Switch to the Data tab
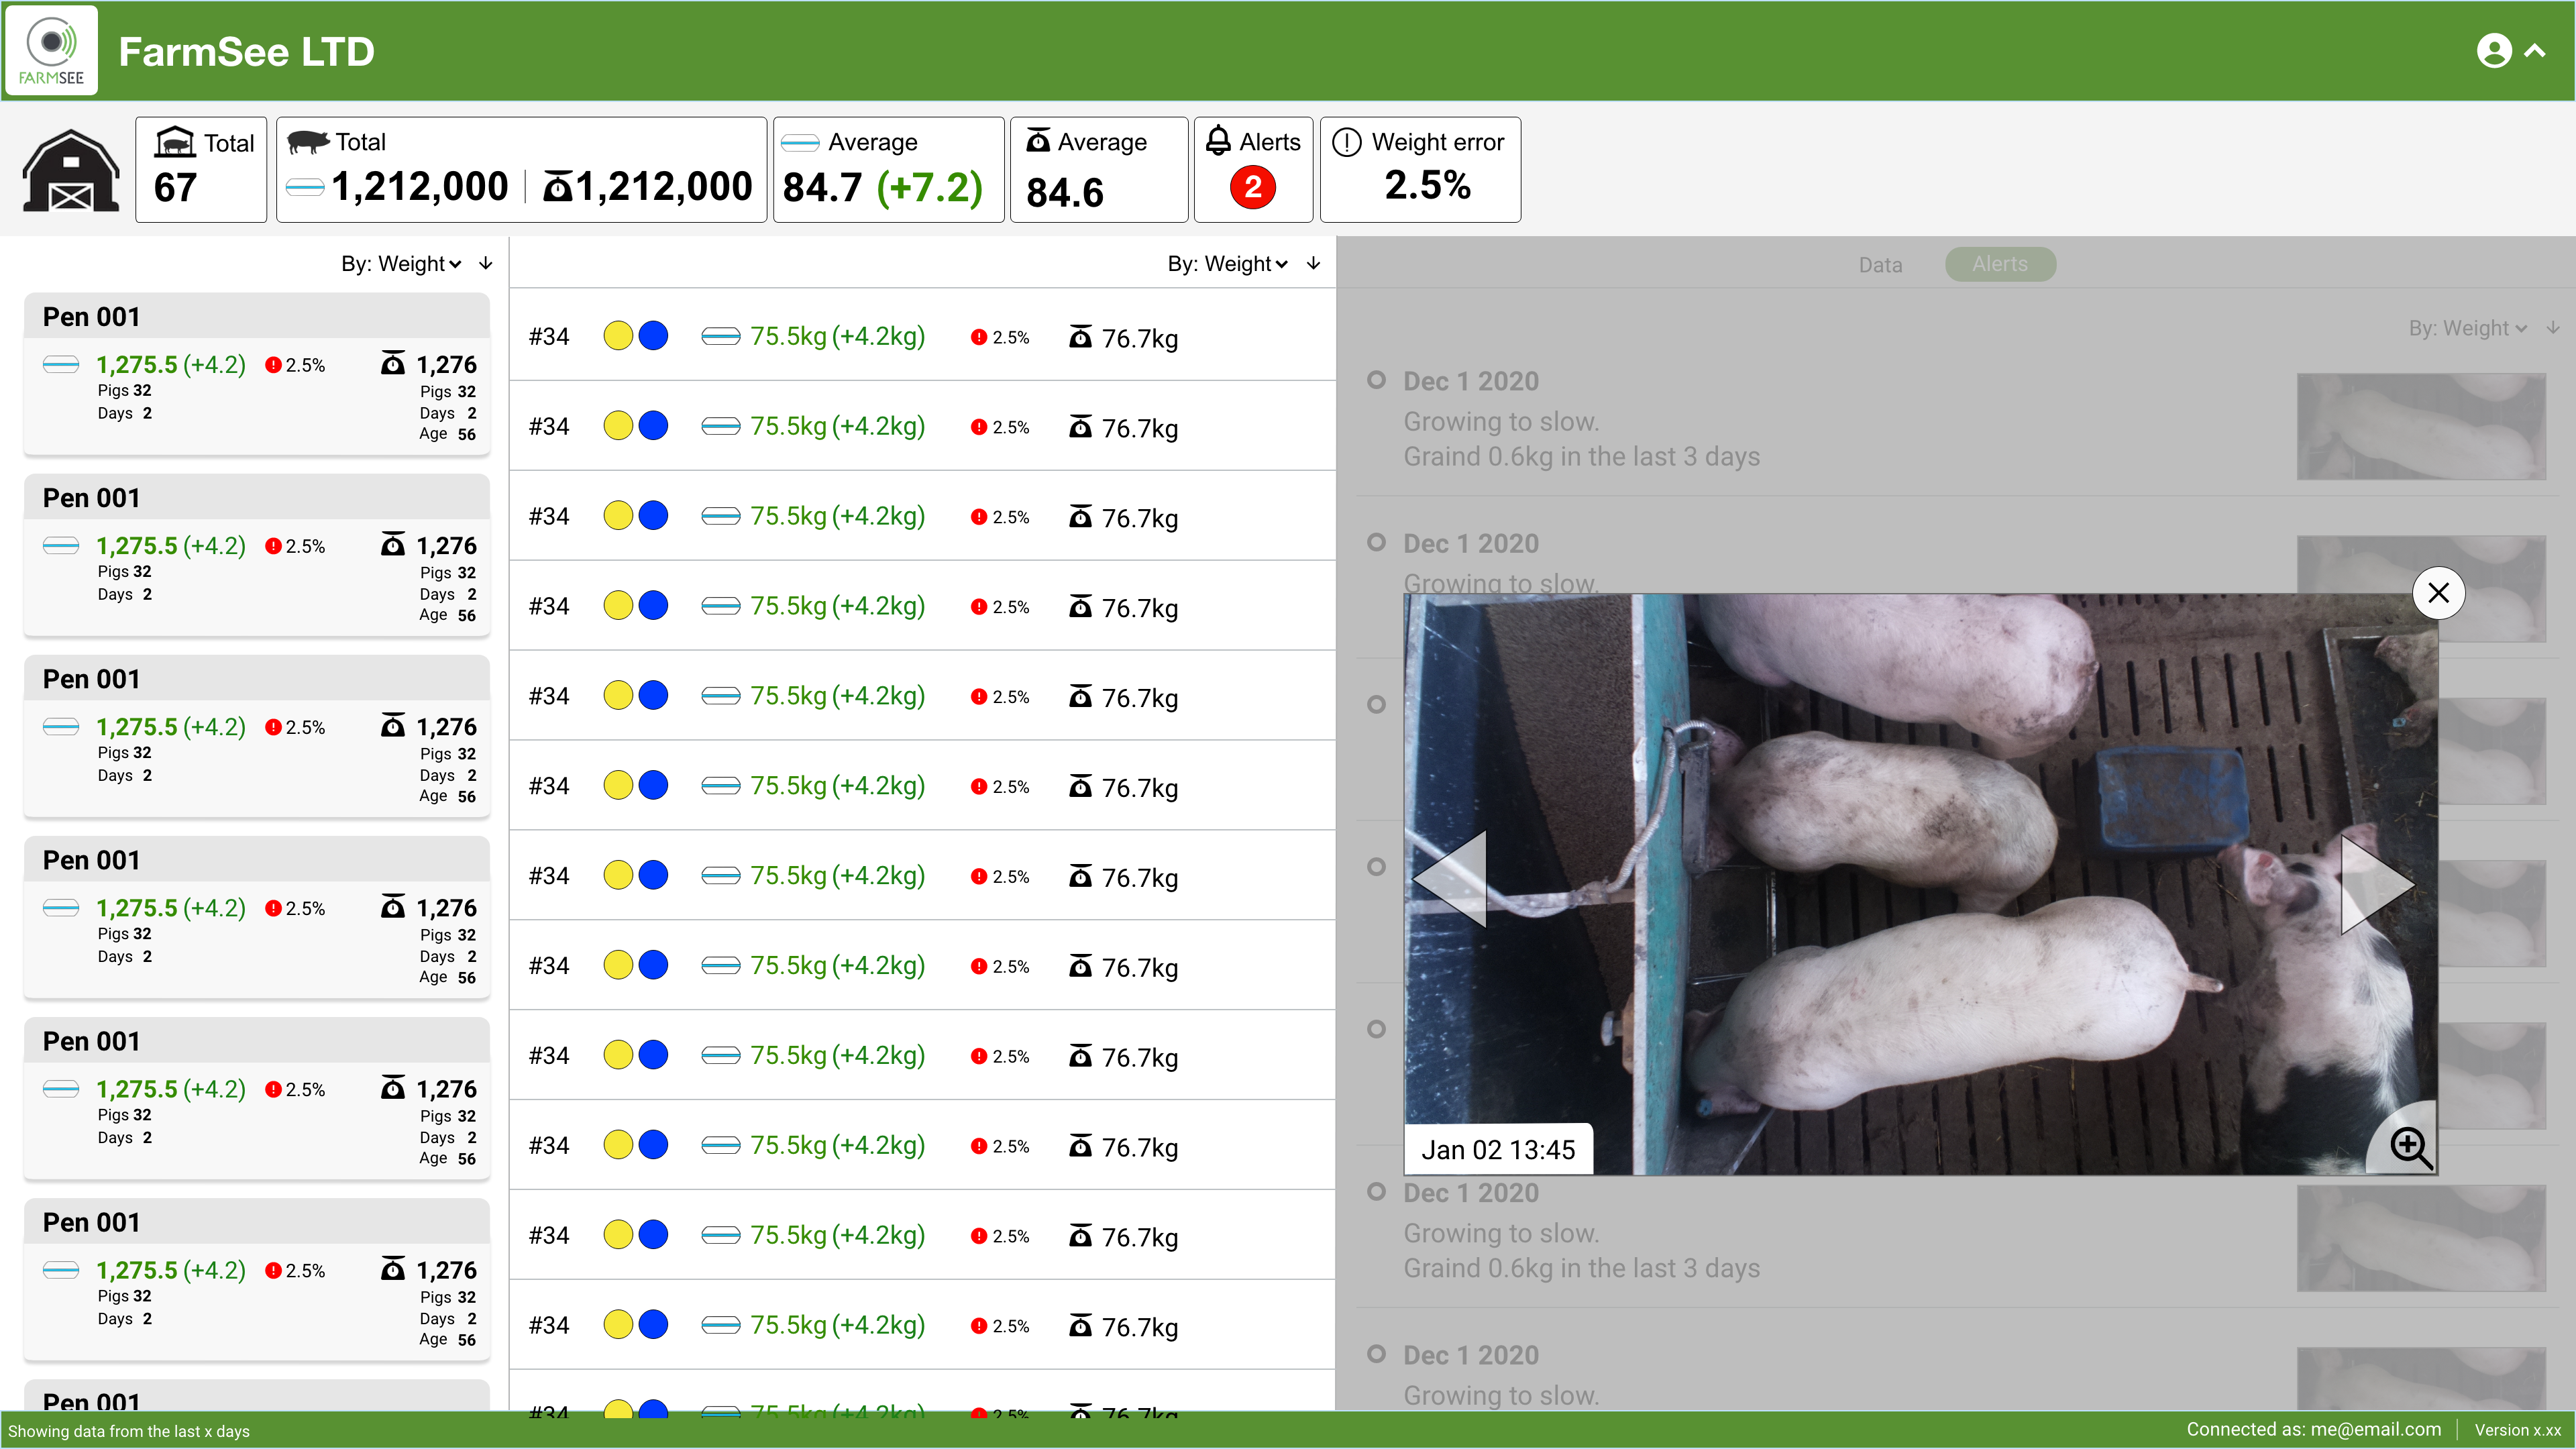This screenshot has width=2576, height=1449. click(1880, 265)
